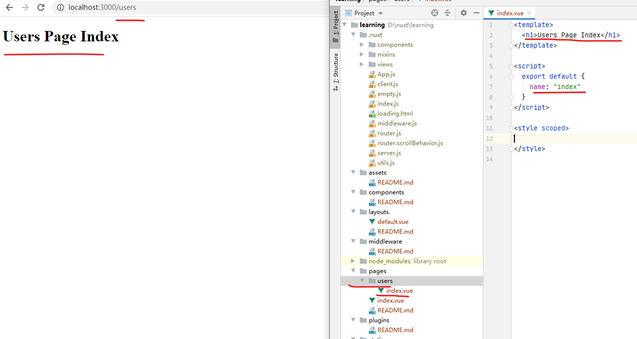Collapse the users folder

362,281
